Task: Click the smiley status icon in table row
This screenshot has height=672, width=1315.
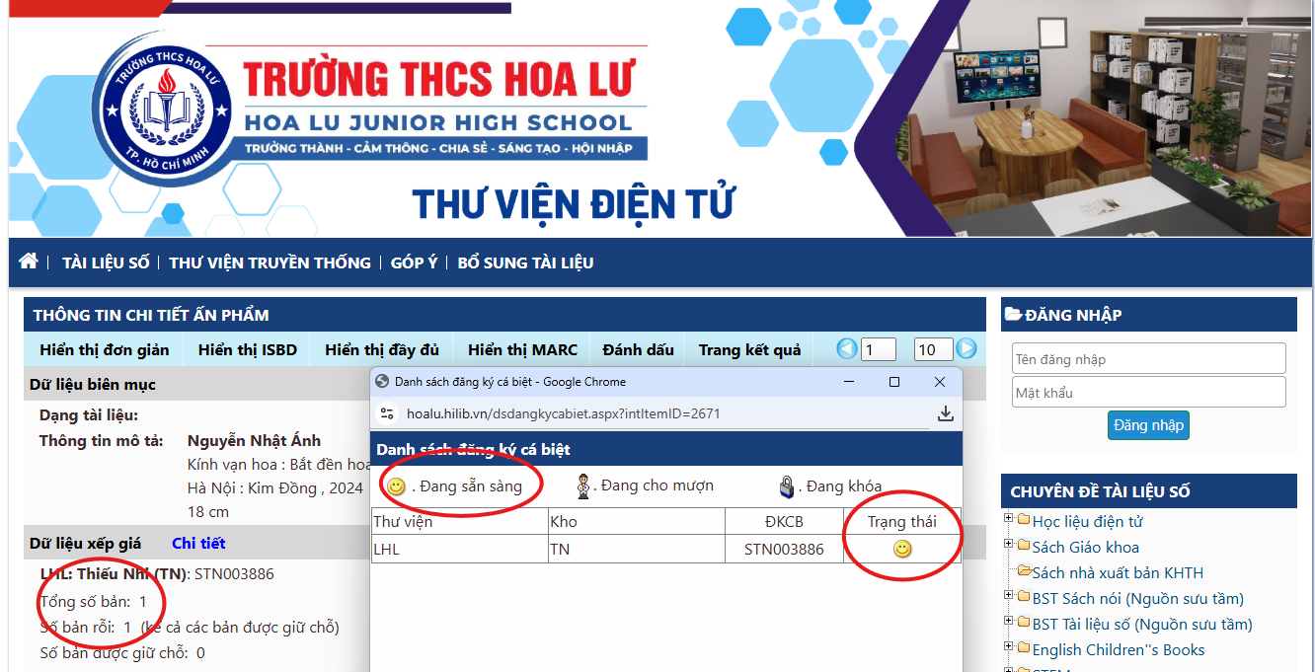Action: click(x=902, y=550)
